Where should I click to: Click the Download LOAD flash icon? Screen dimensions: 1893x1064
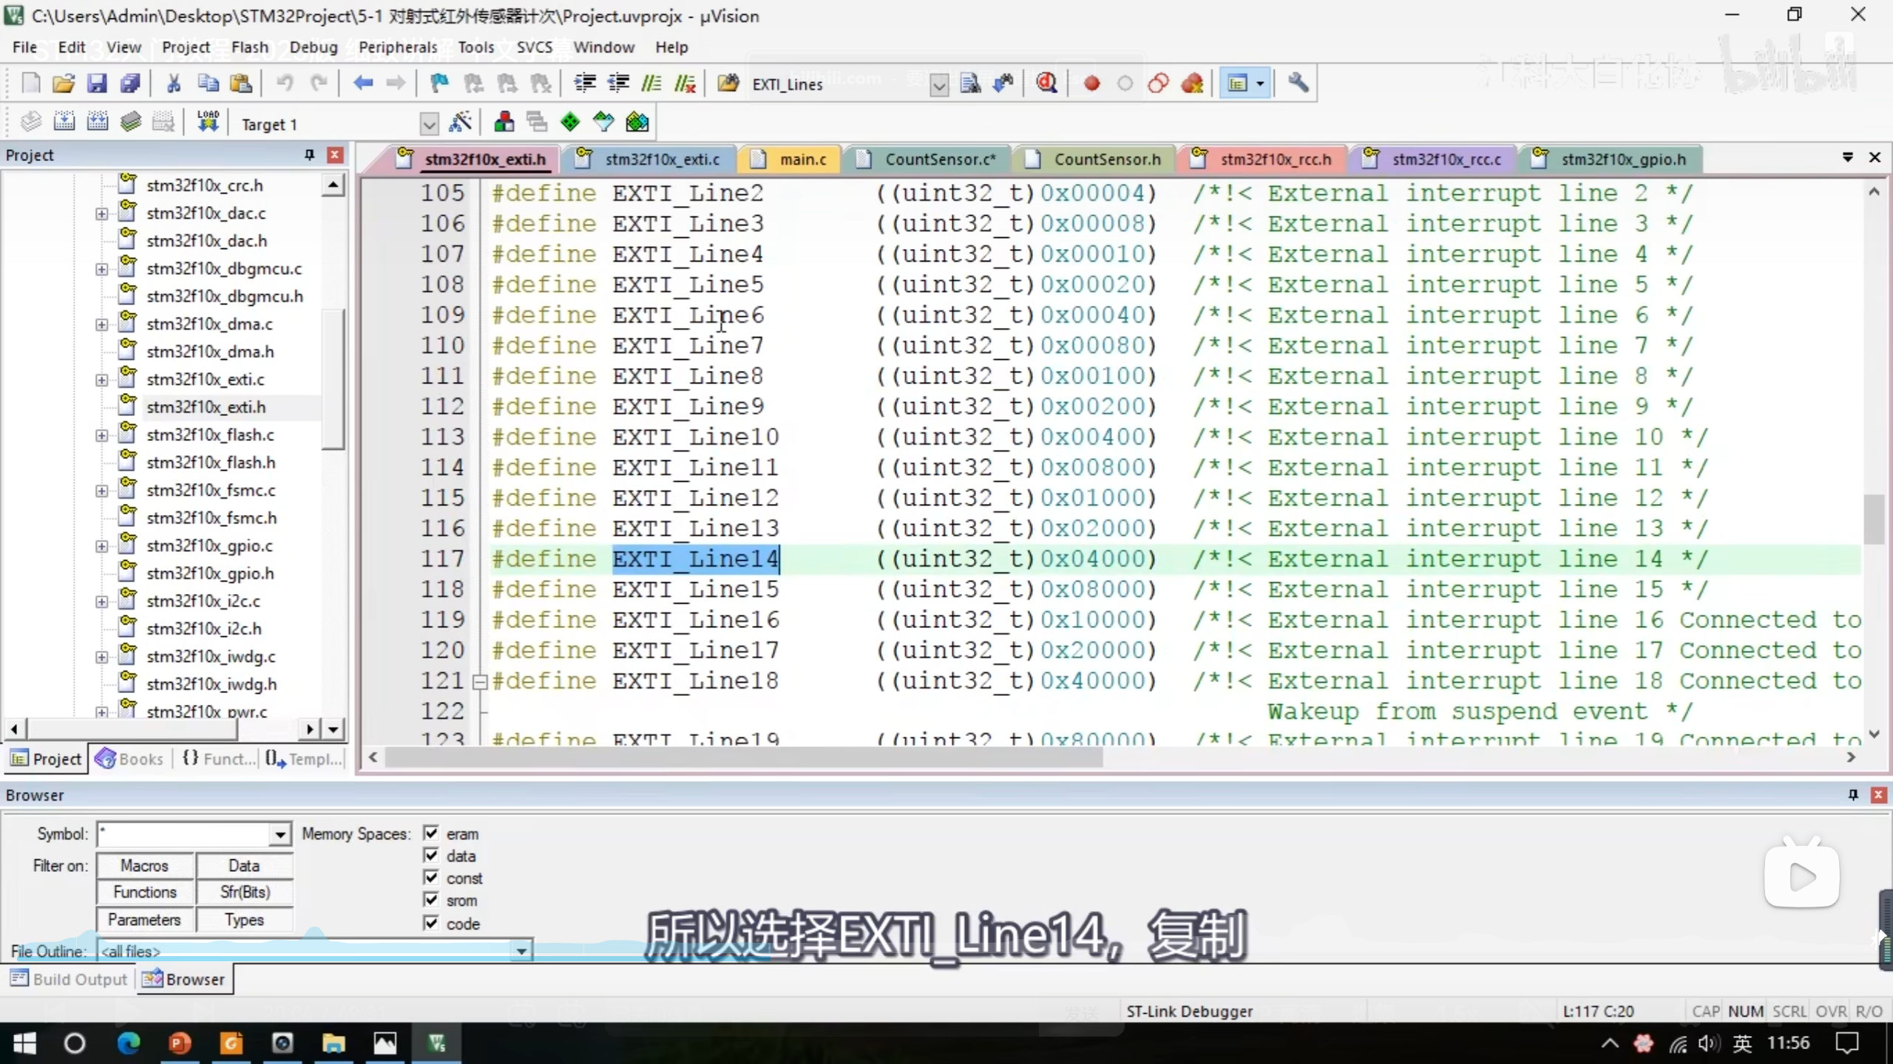208,123
